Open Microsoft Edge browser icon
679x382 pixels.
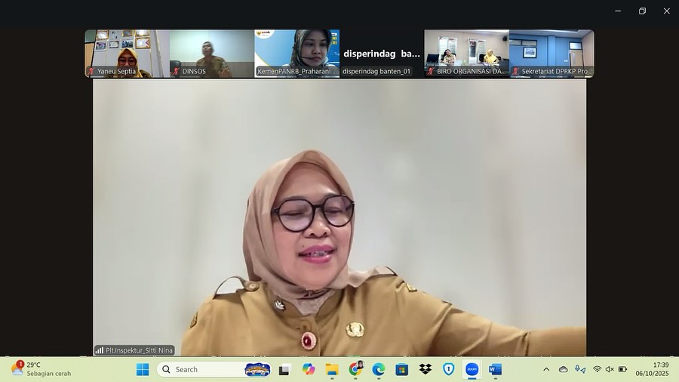click(379, 369)
